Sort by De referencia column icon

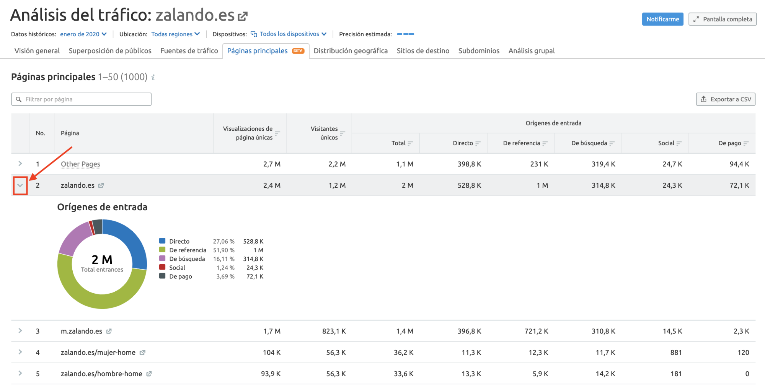tap(545, 143)
